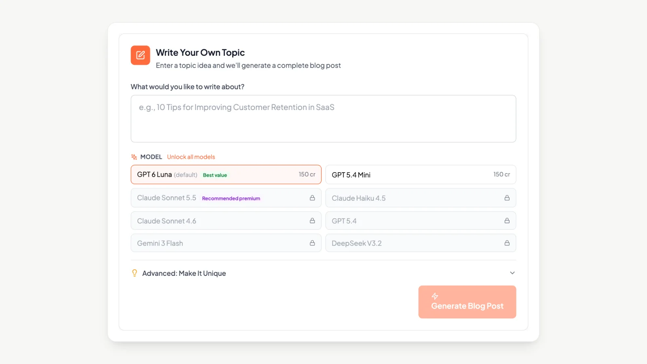This screenshot has width=647, height=364.
Task: Select the GPT 5.4 Mini model
Action: (421, 174)
